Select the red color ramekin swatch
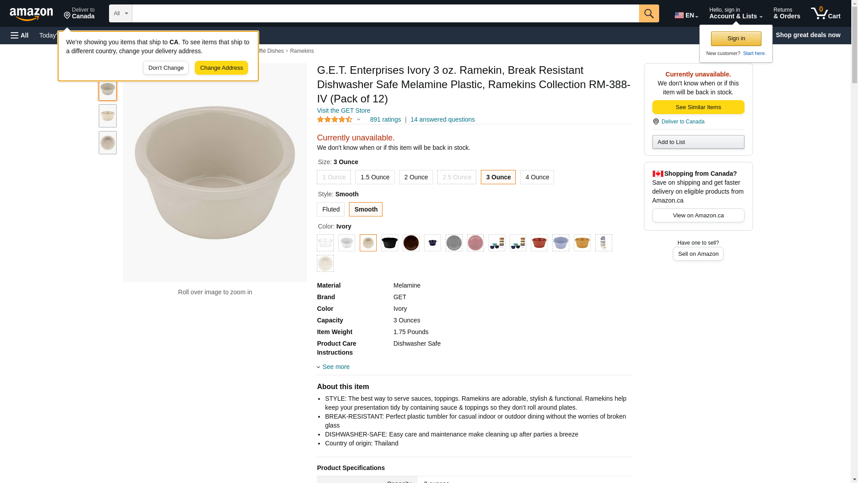Screen dimensions: 858x483 pyautogui.click(x=539, y=243)
